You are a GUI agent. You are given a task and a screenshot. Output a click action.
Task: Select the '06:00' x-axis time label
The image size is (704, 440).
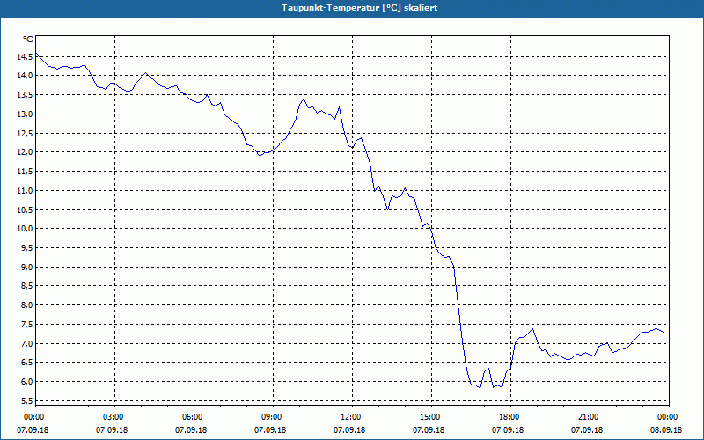coord(192,417)
